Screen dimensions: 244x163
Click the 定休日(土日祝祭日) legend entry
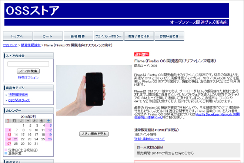click(23, 150)
